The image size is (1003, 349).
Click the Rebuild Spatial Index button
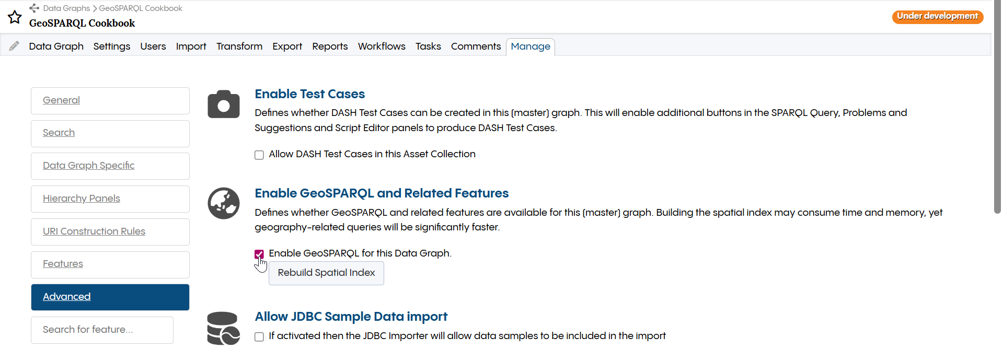(326, 273)
